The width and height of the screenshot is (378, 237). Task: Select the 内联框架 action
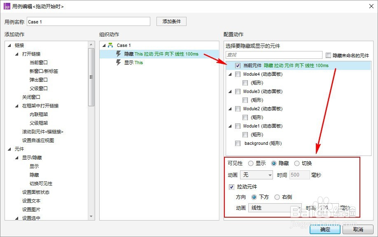pyautogui.click(x=39, y=114)
